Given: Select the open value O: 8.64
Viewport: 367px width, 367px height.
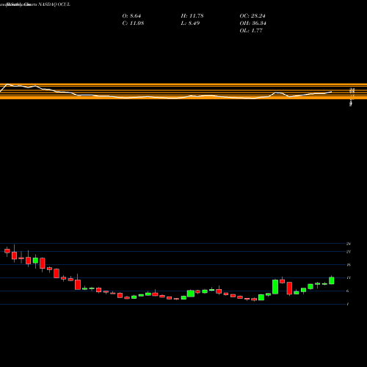Looking at the screenshot, I should click(x=131, y=16).
